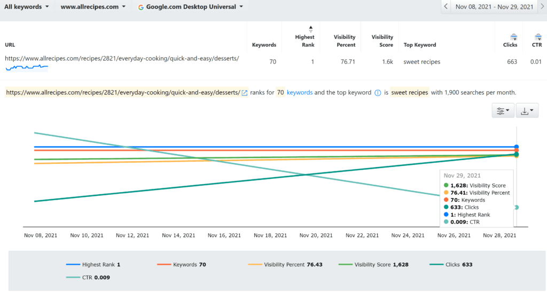Screen dimensions: 547x293
Task: Click the 76.71 visibility percent cell
Action: [348, 62]
